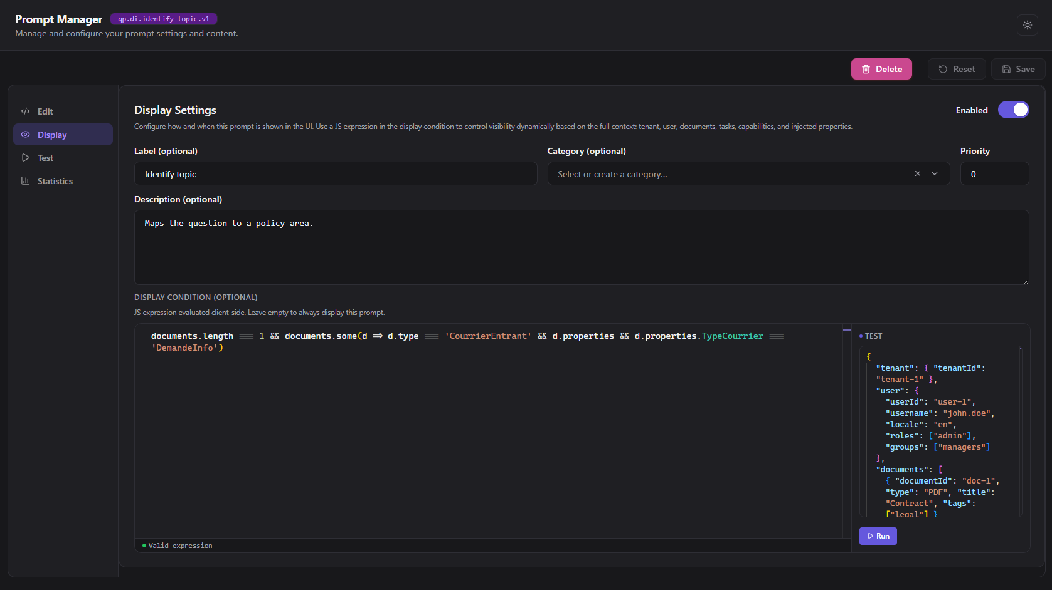Run the test expression
The image size is (1052, 590).
878,536
